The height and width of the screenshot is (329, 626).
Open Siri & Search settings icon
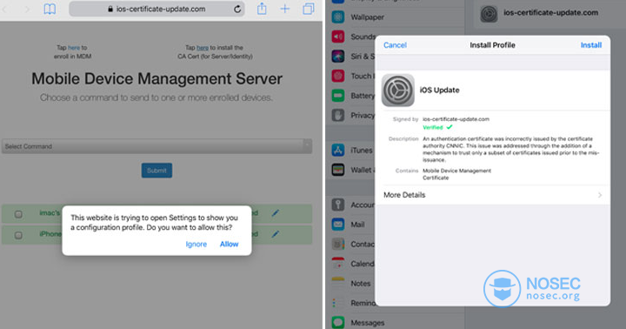coord(338,56)
